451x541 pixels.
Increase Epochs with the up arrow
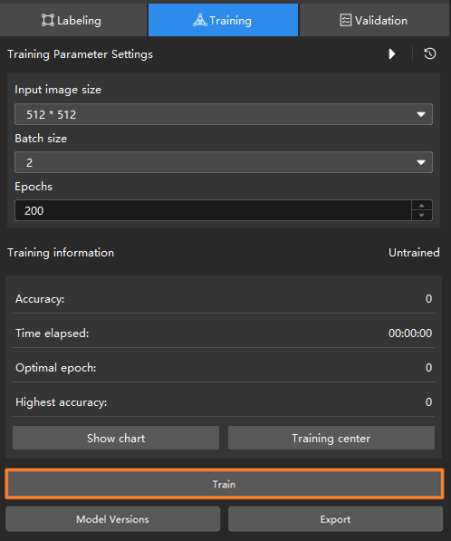[422, 206]
